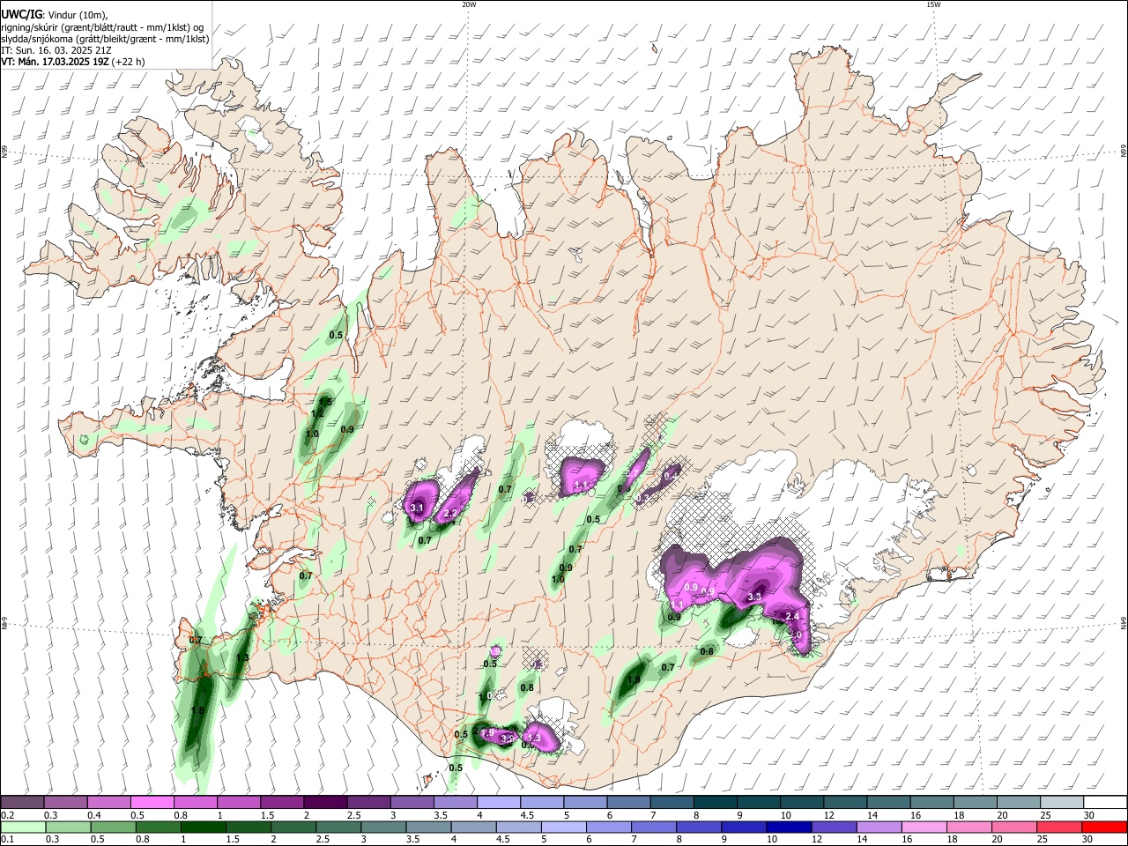Click the '0.2' label starting the snow legend
The height and width of the screenshot is (846, 1128).
7,815
